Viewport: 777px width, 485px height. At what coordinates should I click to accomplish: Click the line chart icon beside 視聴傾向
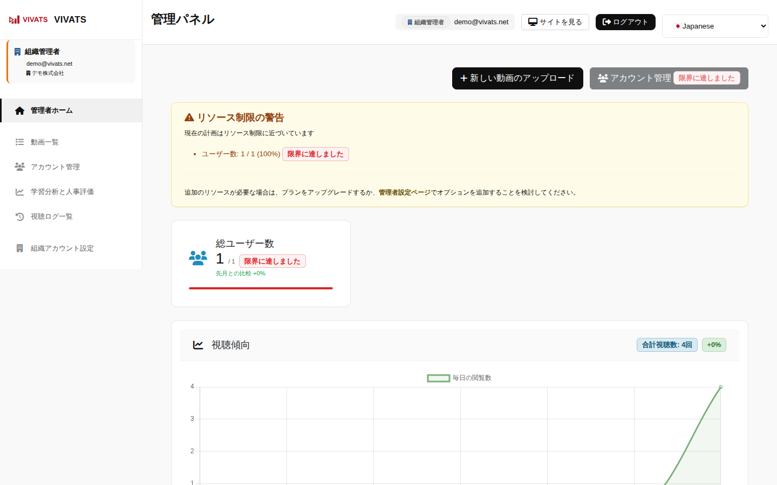pyautogui.click(x=198, y=345)
